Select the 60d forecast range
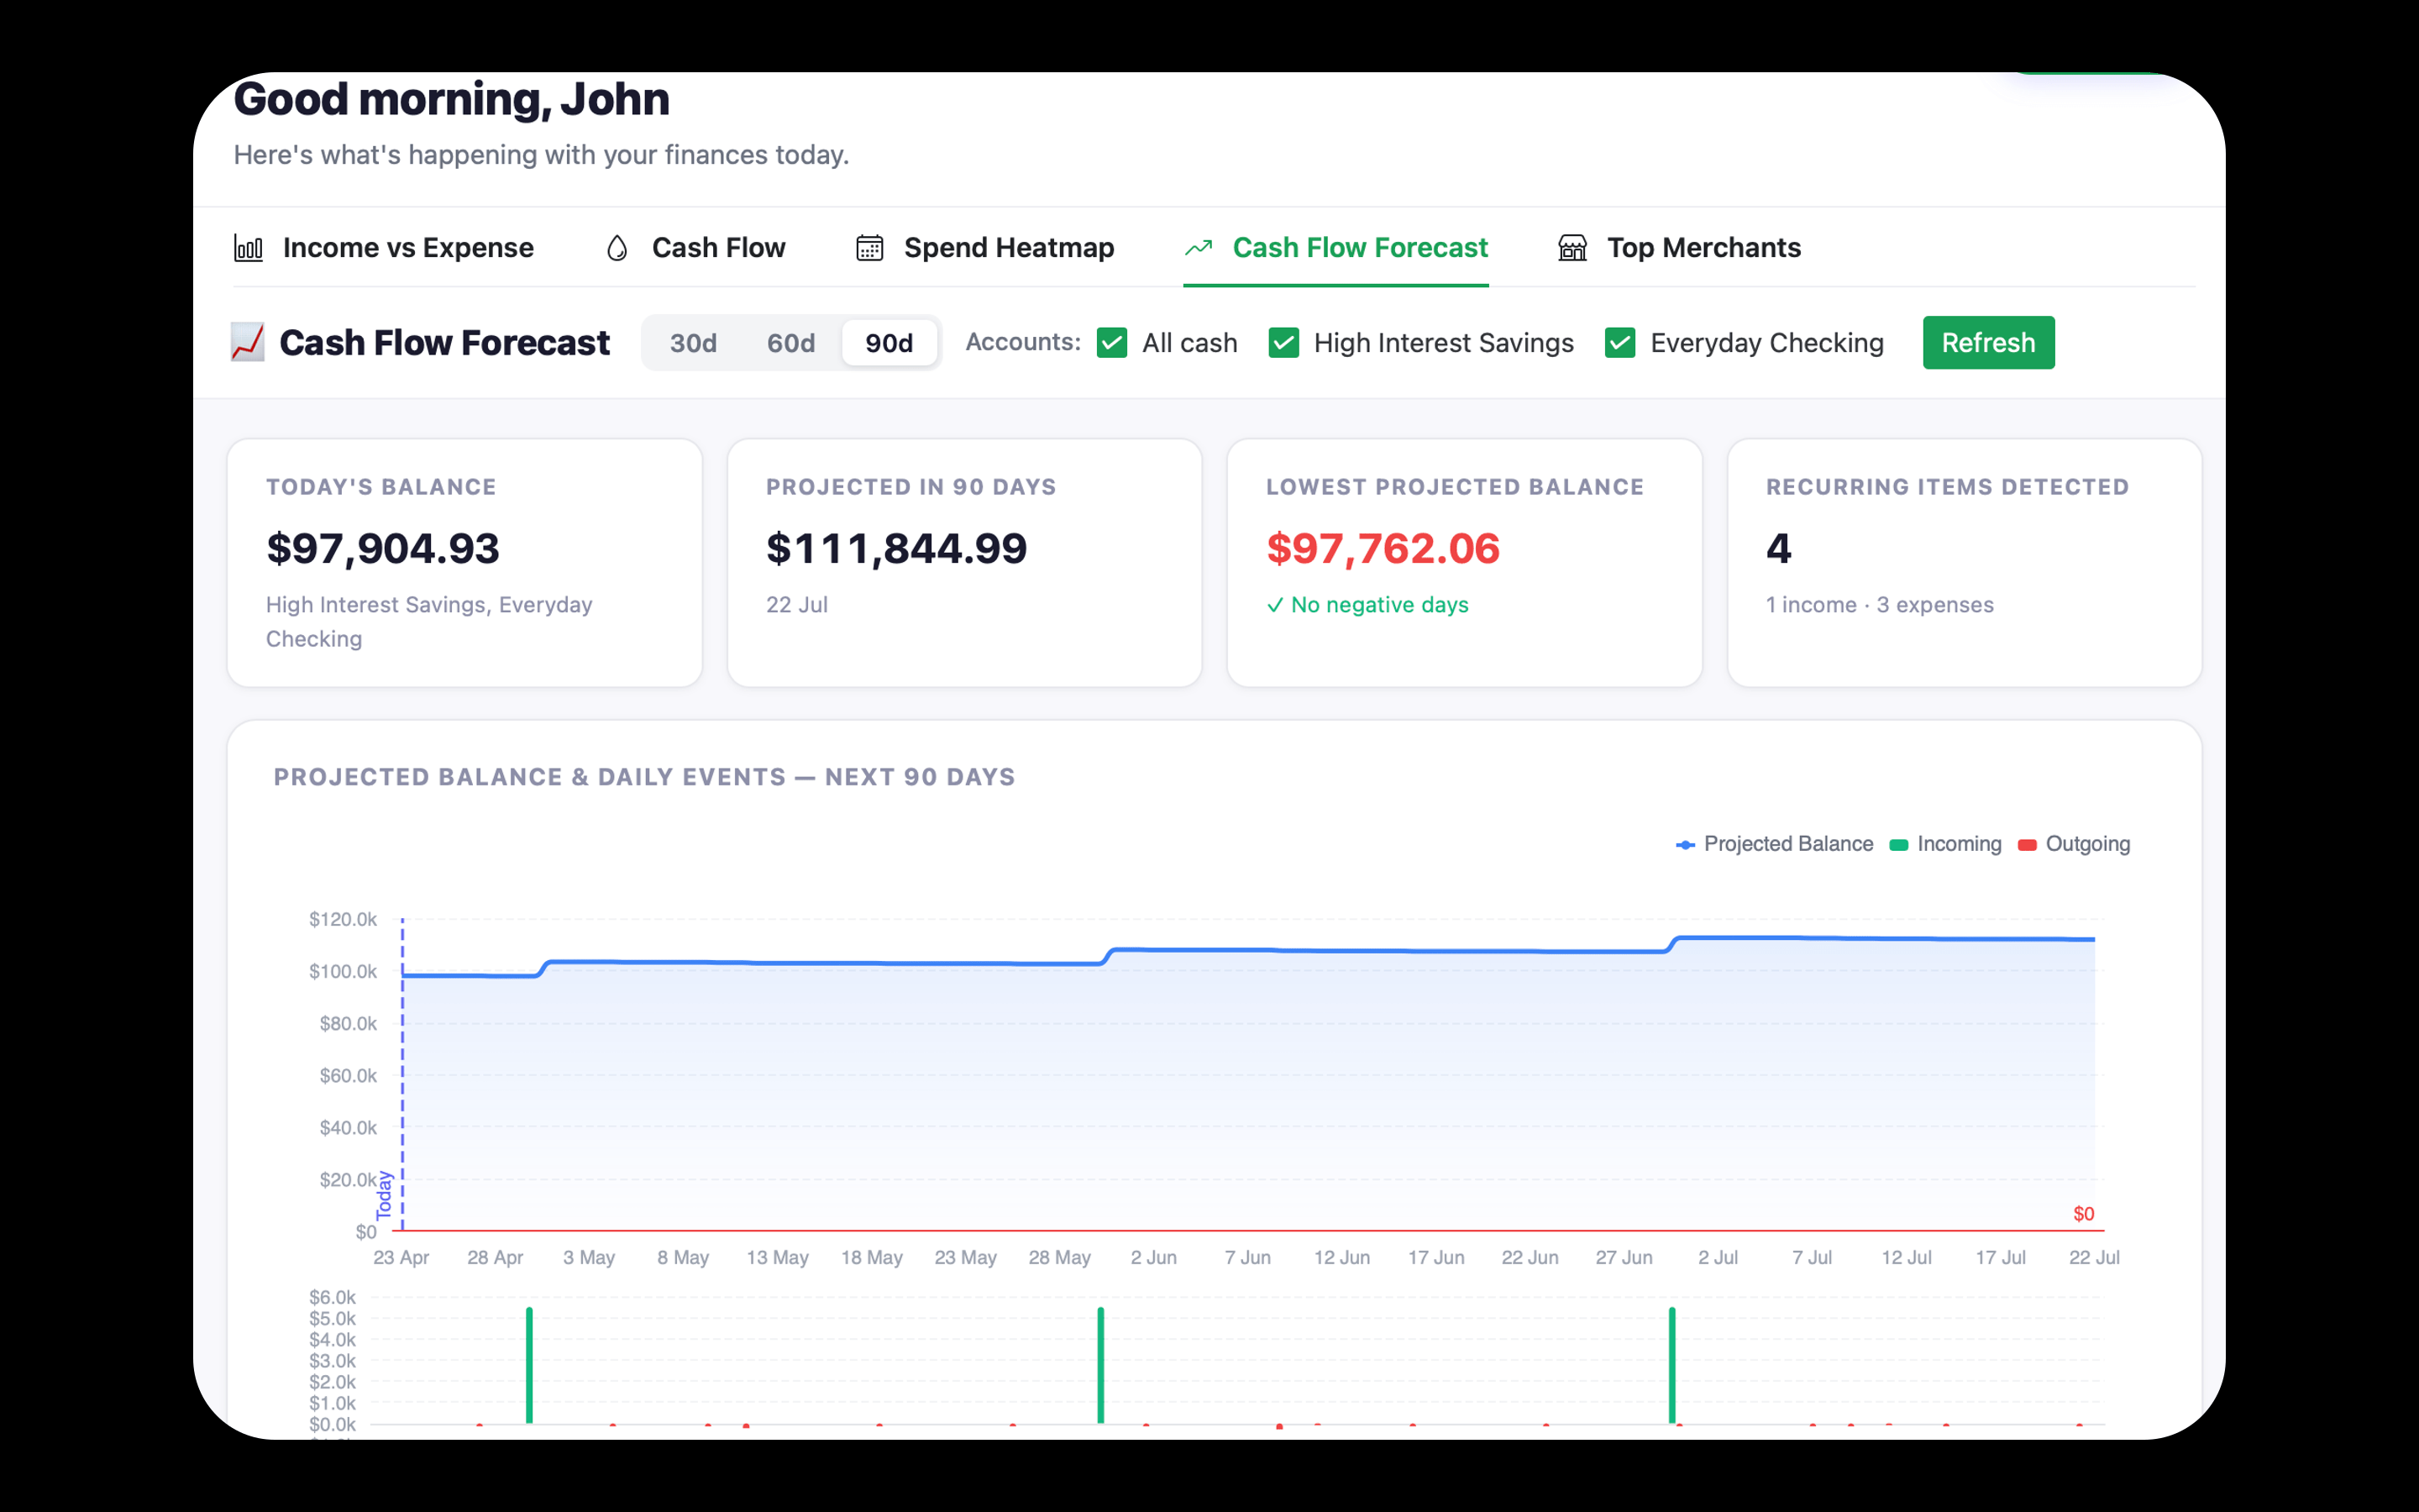The height and width of the screenshot is (1512, 2419). [x=790, y=342]
